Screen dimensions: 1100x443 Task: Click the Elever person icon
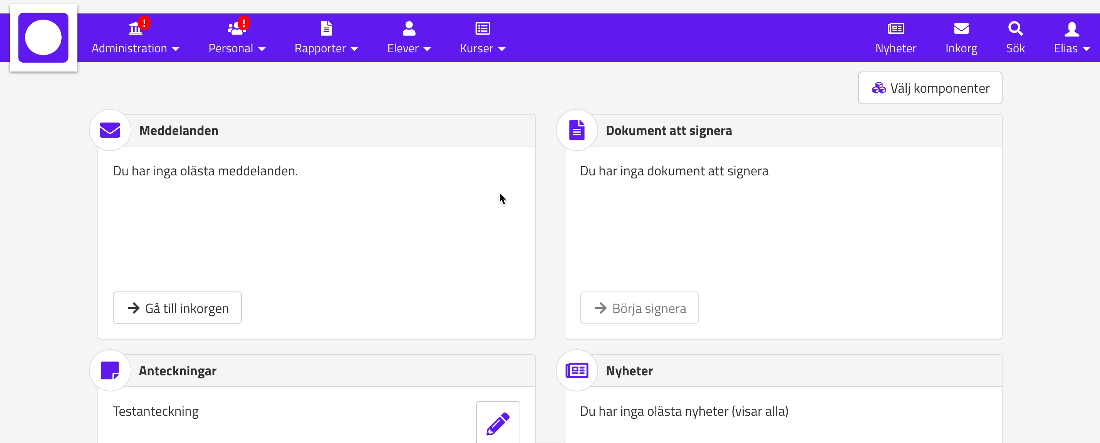(409, 28)
